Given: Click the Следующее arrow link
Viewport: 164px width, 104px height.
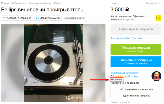Looking at the screenshot, I should pos(153,3).
